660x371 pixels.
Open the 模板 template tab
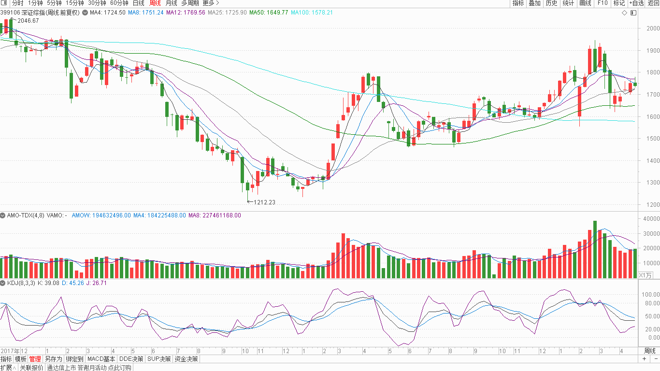click(21, 359)
